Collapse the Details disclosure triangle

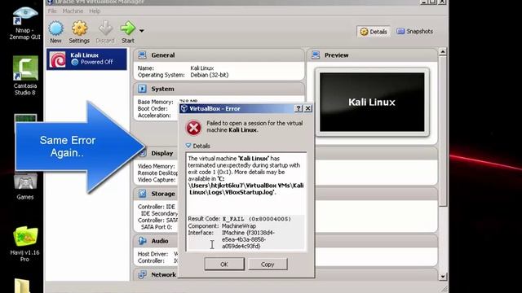click(x=188, y=146)
